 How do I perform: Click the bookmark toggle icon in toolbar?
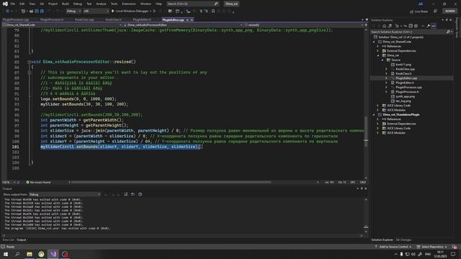click(x=213, y=12)
